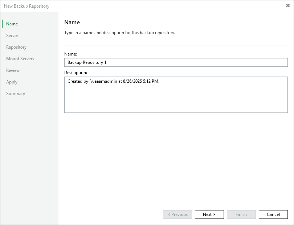This screenshot has height=225, width=294.
Task: Switch to the Mount Servers step
Action: pyautogui.click(x=20, y=59)
